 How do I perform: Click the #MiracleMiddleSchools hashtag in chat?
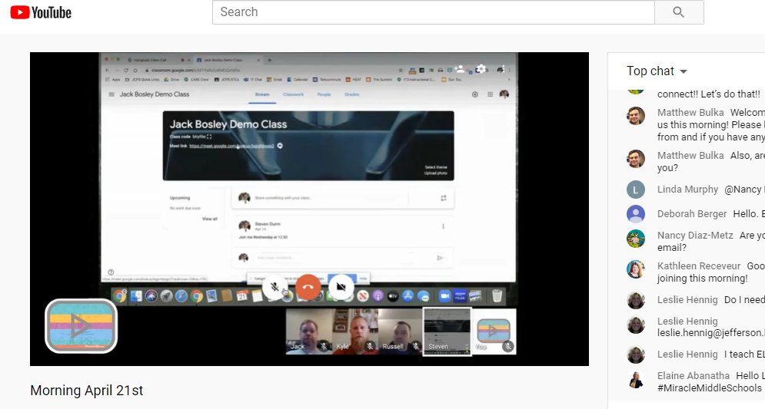click(x=710, y=388)
